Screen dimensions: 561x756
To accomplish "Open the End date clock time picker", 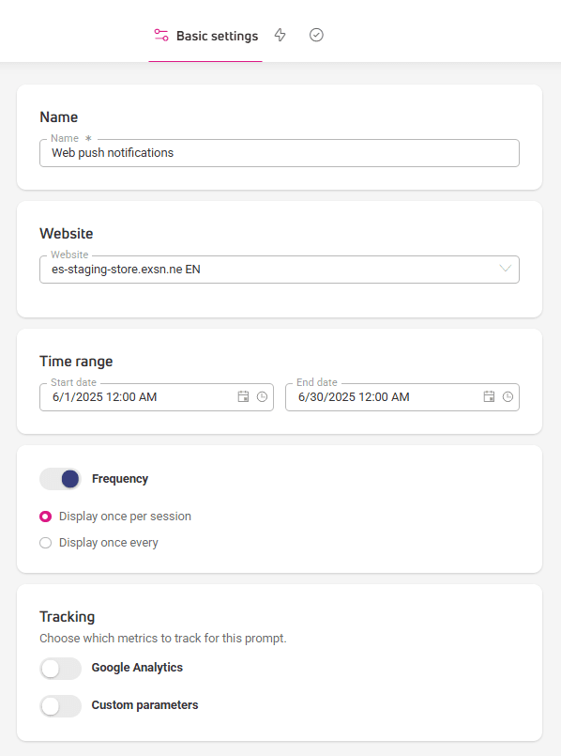I will pyautogui.click(x=508, y=397).
